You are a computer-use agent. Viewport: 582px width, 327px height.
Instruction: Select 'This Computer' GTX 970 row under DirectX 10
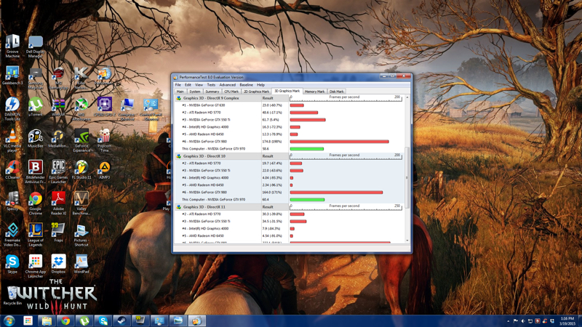tap(290, 199)
